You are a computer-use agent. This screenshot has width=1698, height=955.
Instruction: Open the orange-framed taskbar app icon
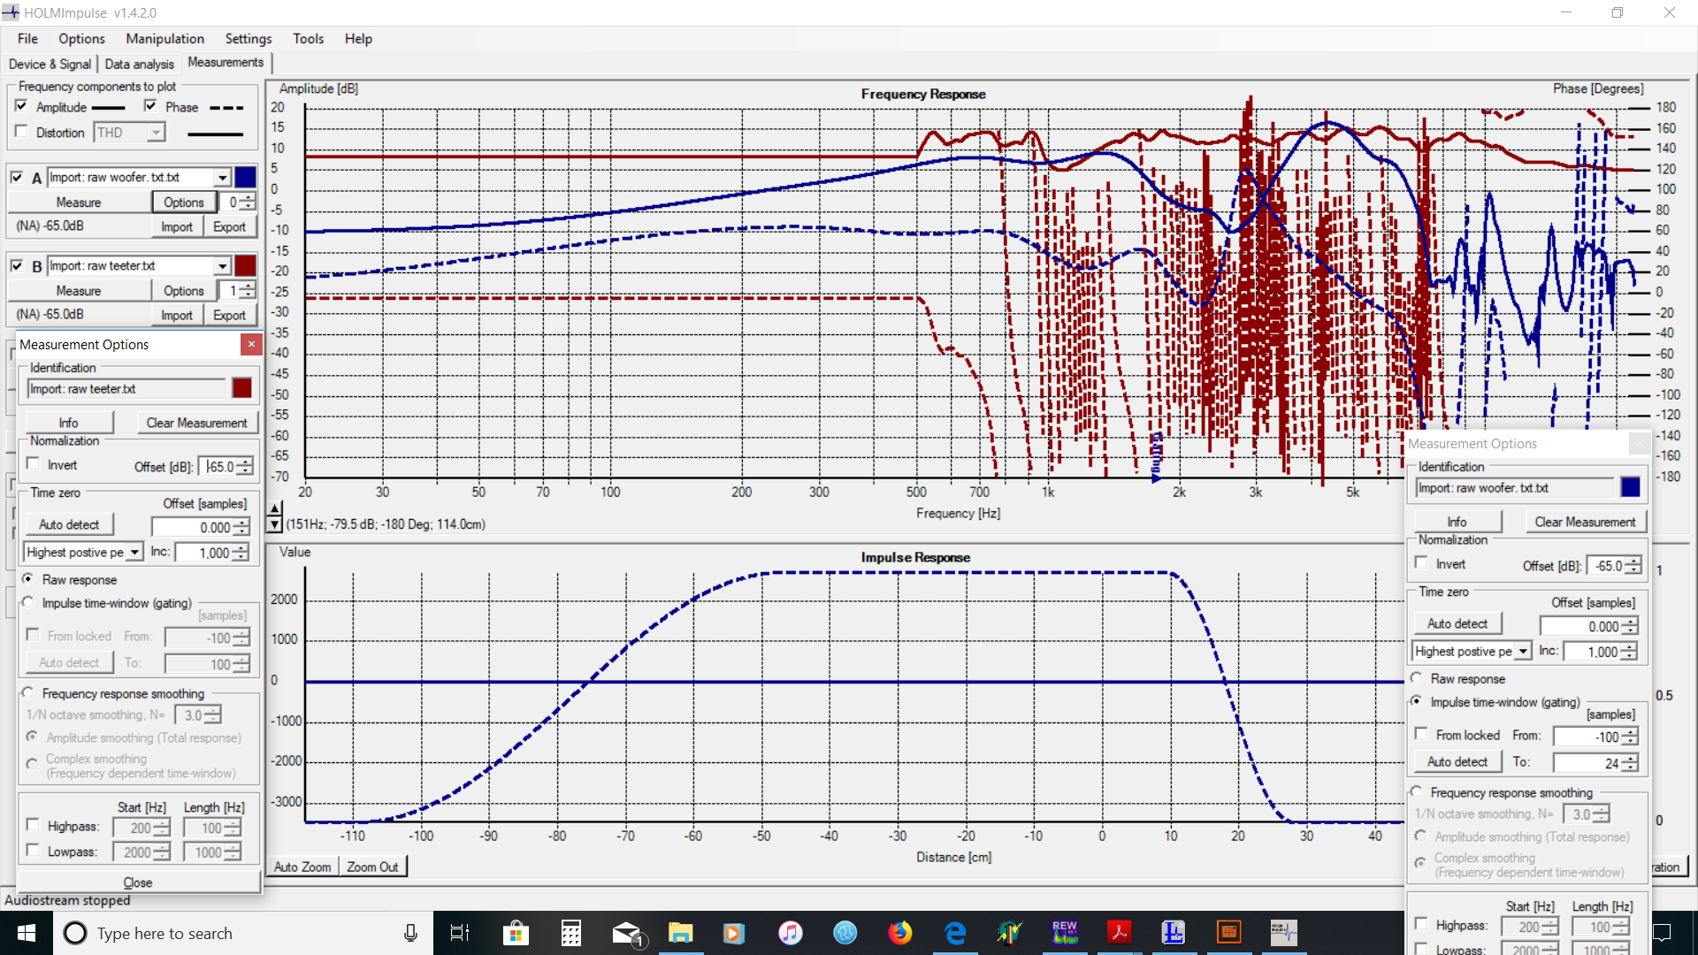point(1228,933)
